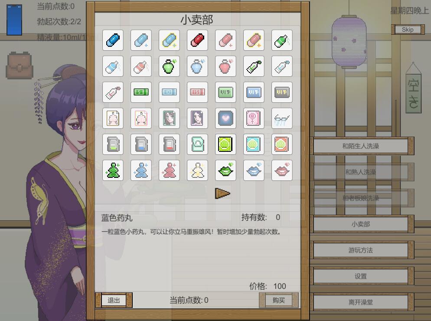This screenshot has height=321, width=431.
Task: Open 游玩方法 how-to-play menu item
Action: tap(362, 250)
